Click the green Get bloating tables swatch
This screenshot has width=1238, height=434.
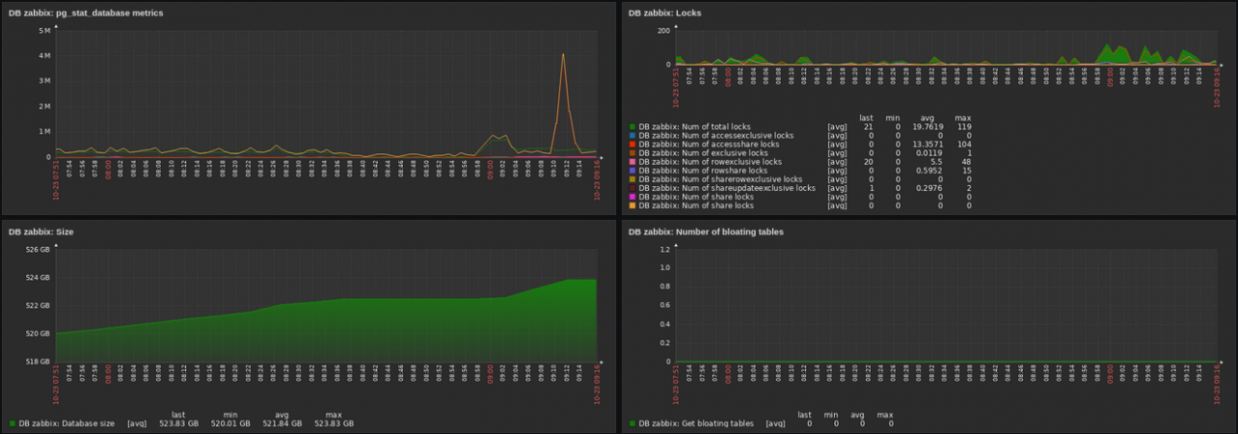point(633,423)
